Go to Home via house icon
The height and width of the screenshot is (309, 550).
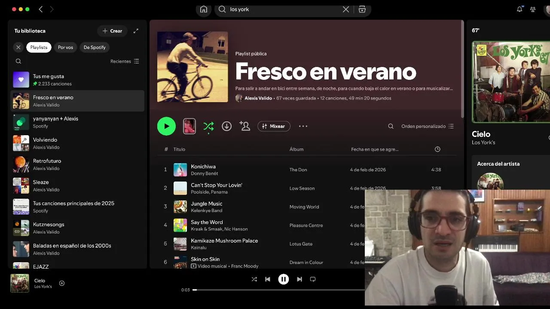(204, 9)
